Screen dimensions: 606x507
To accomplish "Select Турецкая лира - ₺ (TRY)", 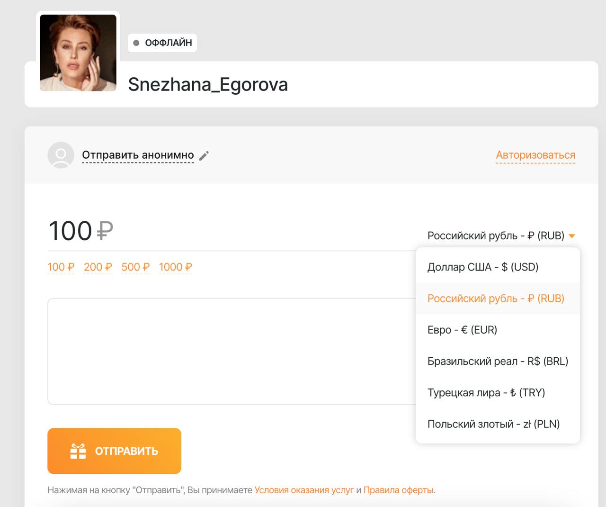I will 486,392.
